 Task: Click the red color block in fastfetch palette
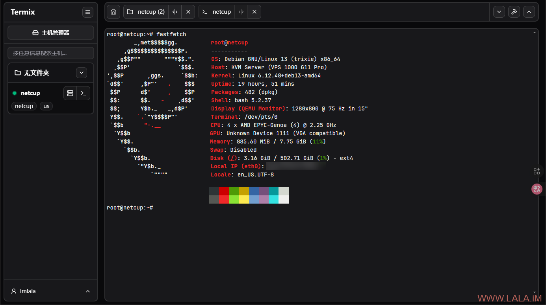pos(224,191)
